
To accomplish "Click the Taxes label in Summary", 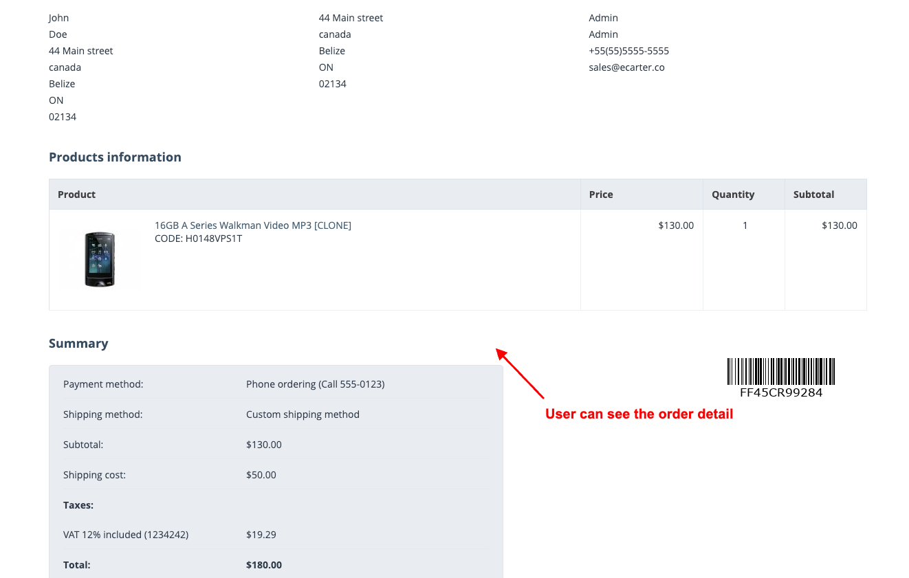I will [78, 505].
